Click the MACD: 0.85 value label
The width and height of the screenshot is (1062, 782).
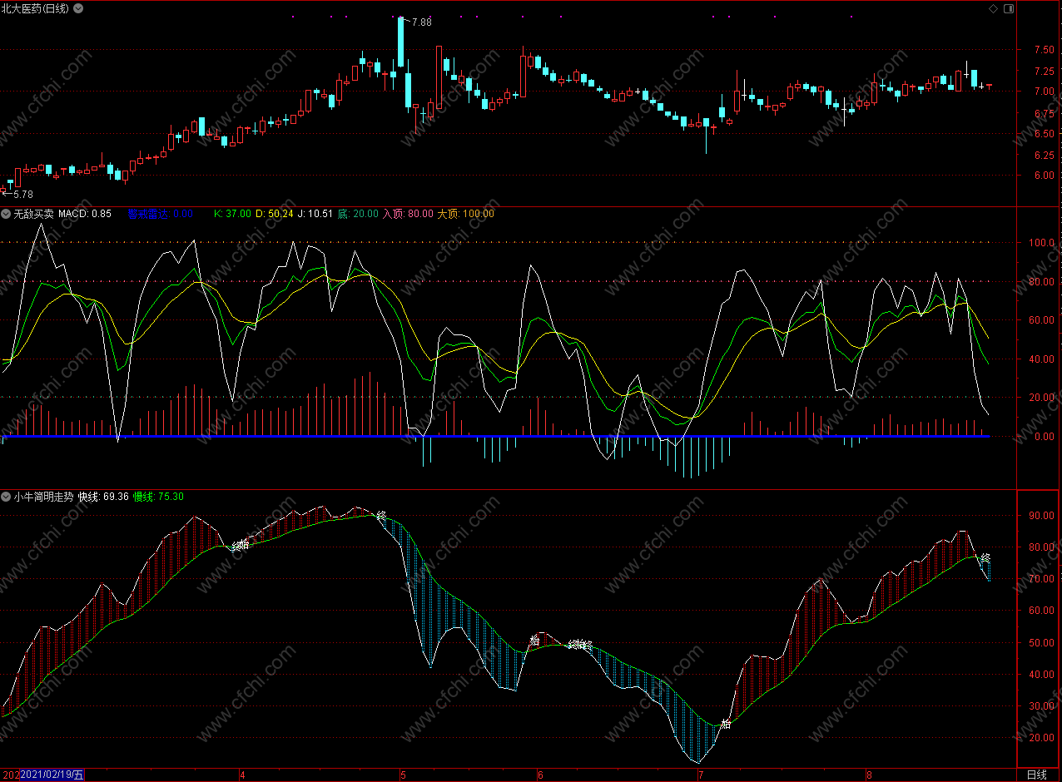85,214
